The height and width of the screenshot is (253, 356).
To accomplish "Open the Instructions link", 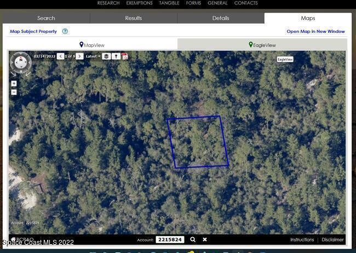I will click(x=302, y=239).
